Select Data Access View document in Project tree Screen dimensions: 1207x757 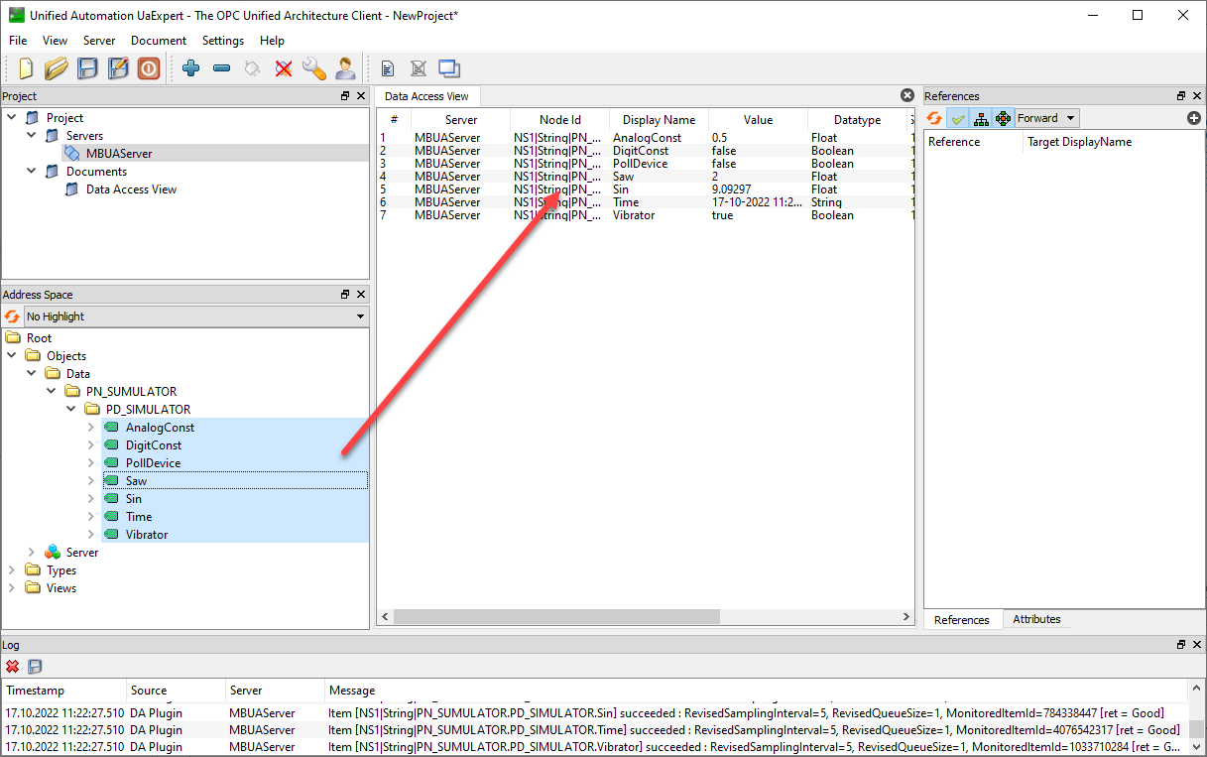point(131,189)
